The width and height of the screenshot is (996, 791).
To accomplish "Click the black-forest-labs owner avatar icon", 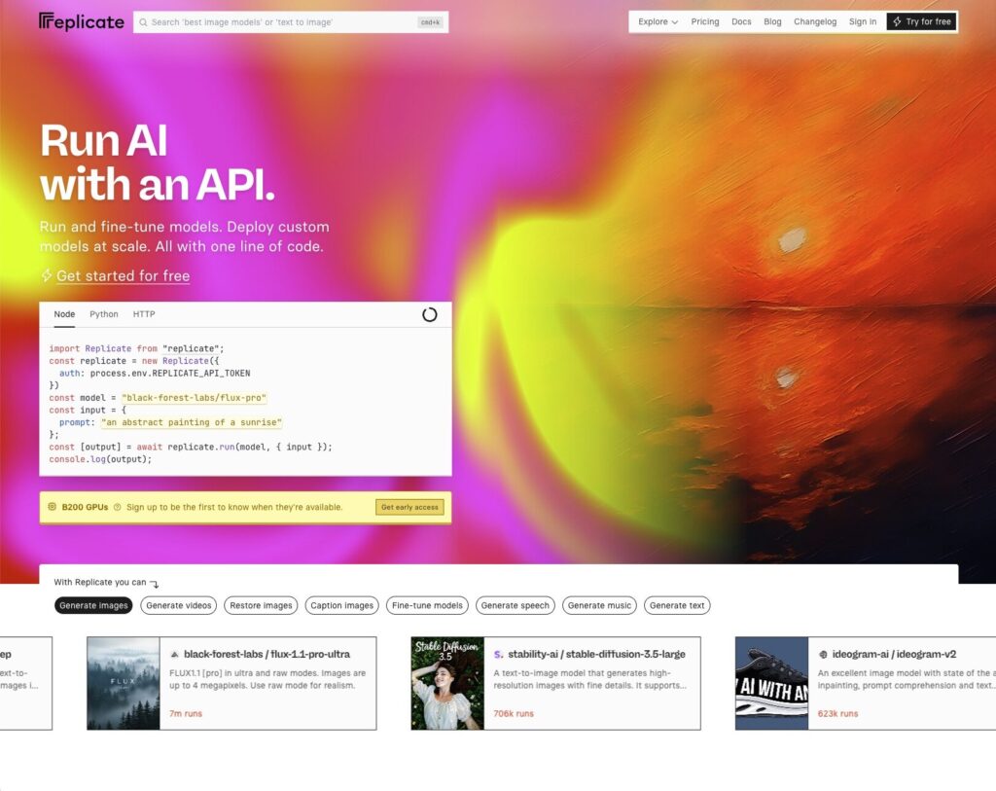I will point(175,655).
